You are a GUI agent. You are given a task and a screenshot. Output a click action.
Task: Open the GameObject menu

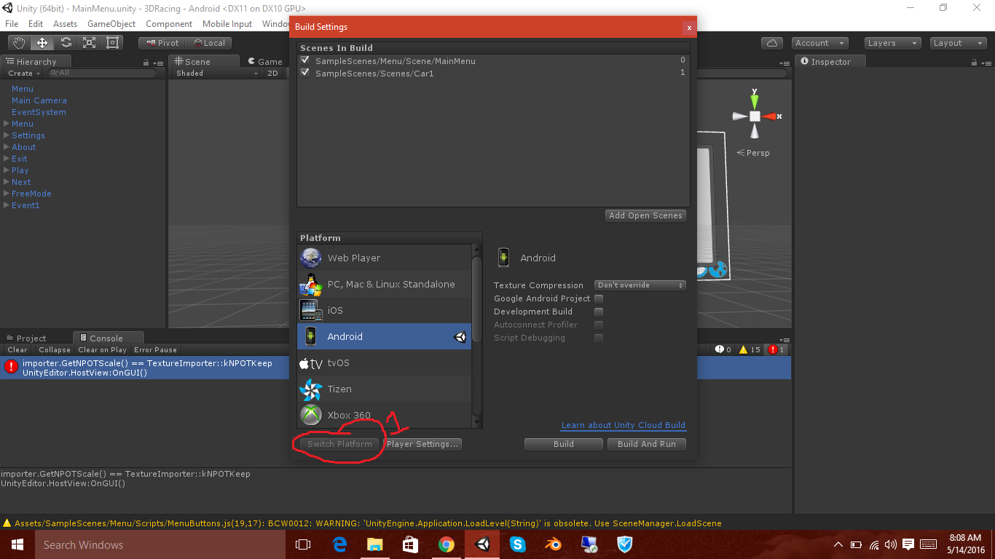tap(111, 24)
